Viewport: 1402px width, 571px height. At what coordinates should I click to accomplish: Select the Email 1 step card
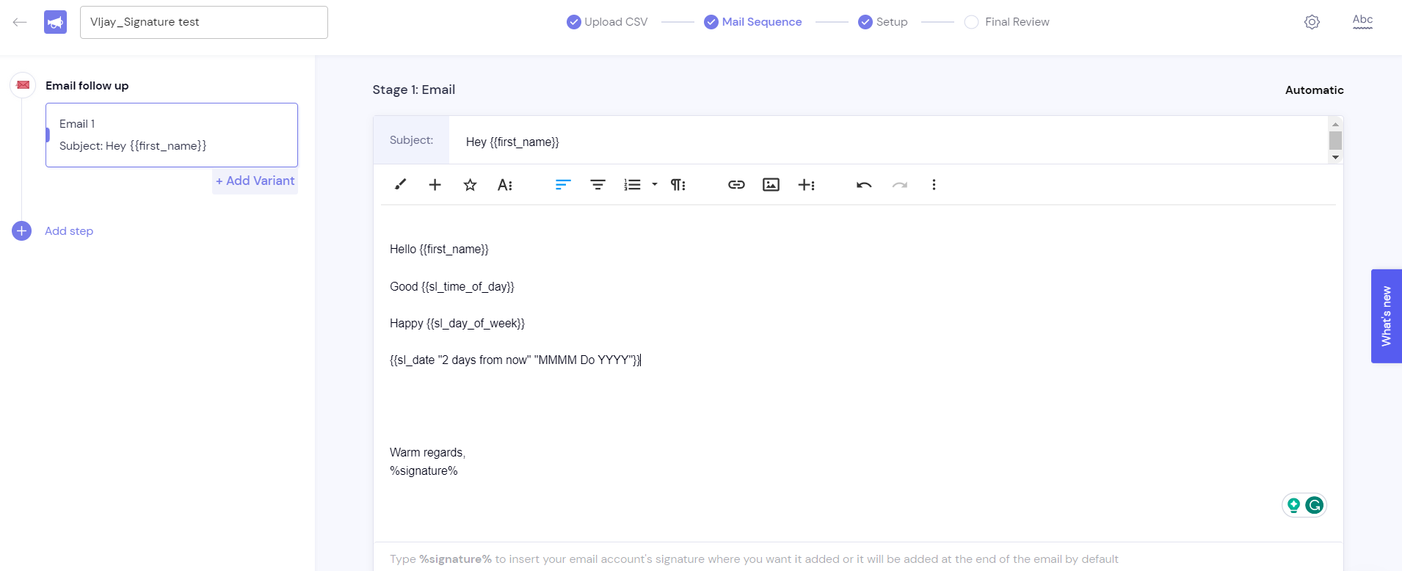172,135
